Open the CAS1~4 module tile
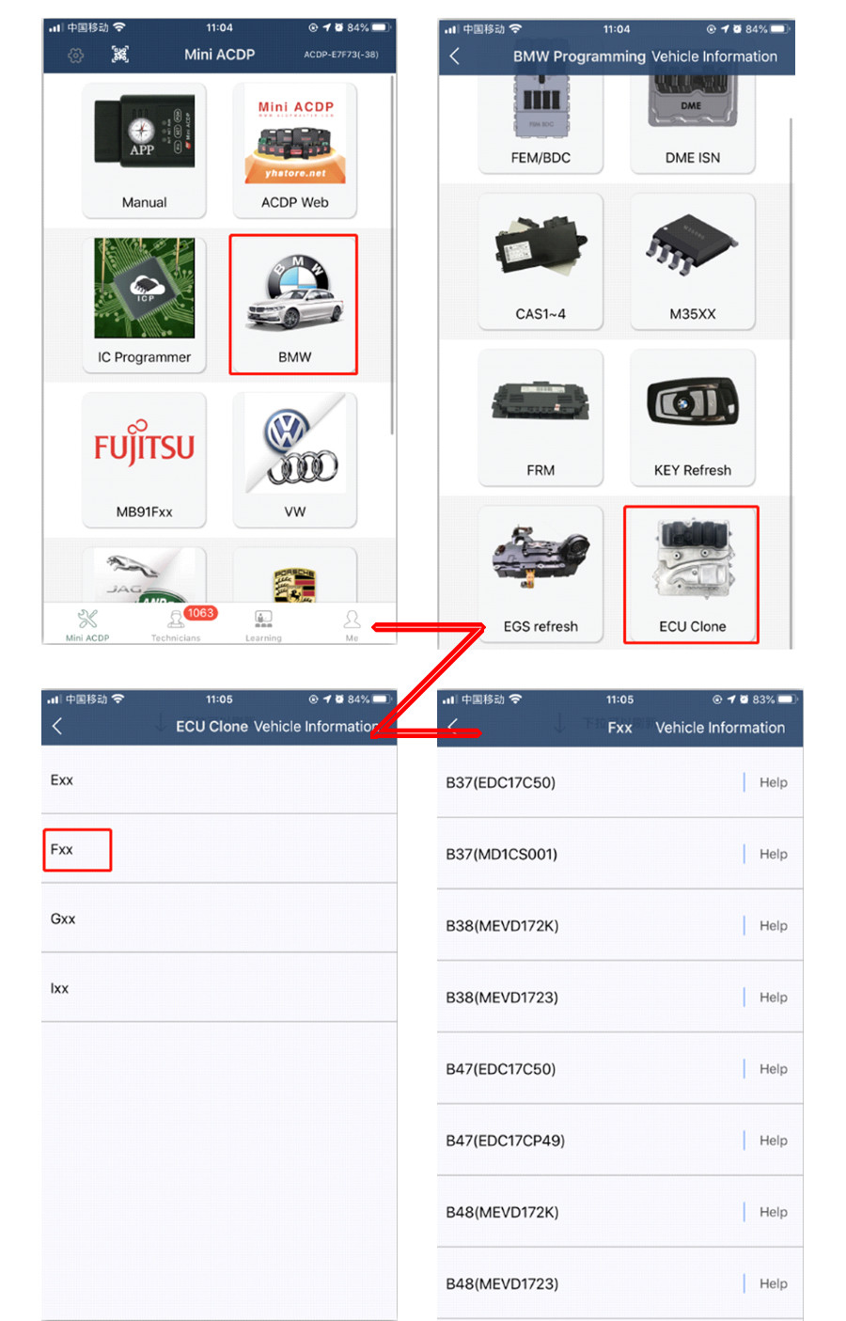Image resolution: width=846 pixels, height=1321 pixels. click(x=540, y=261)
